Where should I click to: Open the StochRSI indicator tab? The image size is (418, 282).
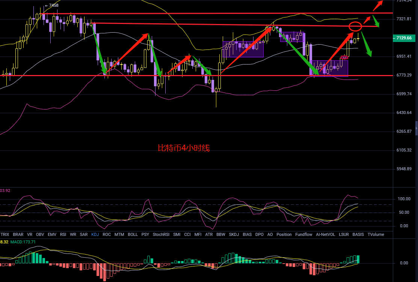(x=161, y=234)
